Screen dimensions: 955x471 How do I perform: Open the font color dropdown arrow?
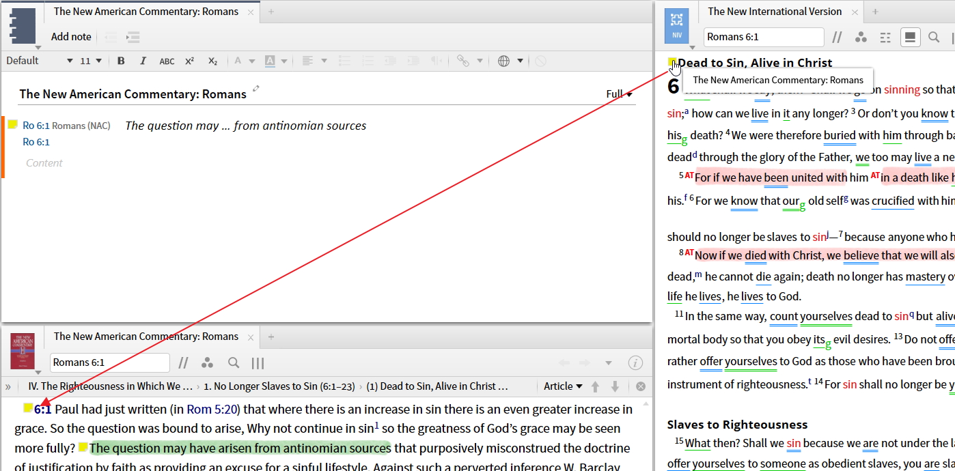251,61
